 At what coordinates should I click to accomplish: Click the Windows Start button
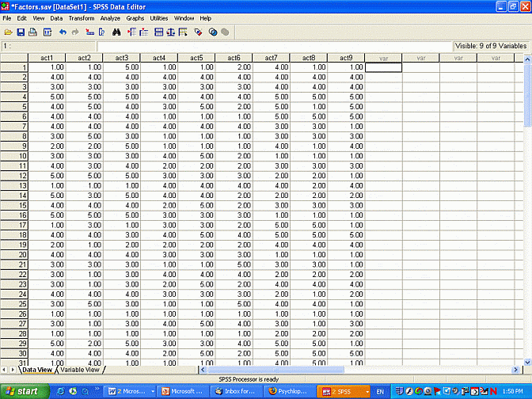[x=22, y=391]
